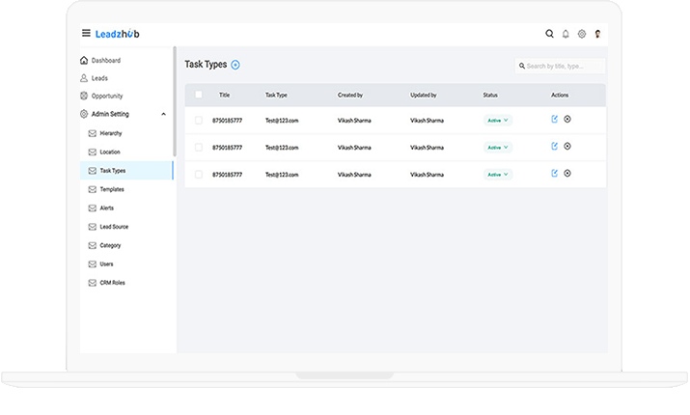The image size is (690, 415).
Task: Open notifications bell icon
Action: coord(566,34)
